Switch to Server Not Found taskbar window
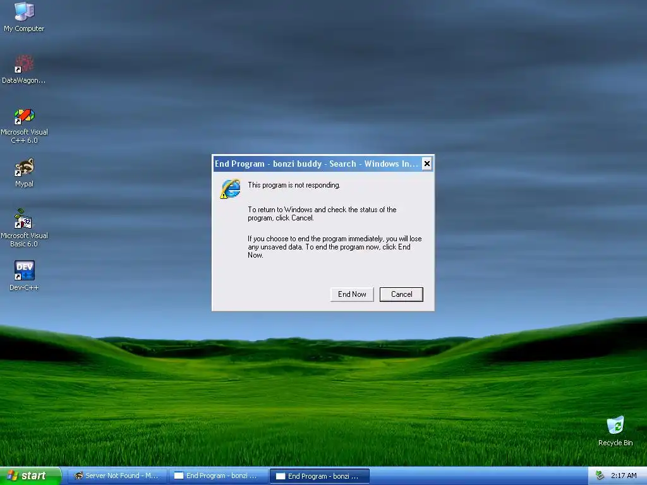 pos(117,476)
